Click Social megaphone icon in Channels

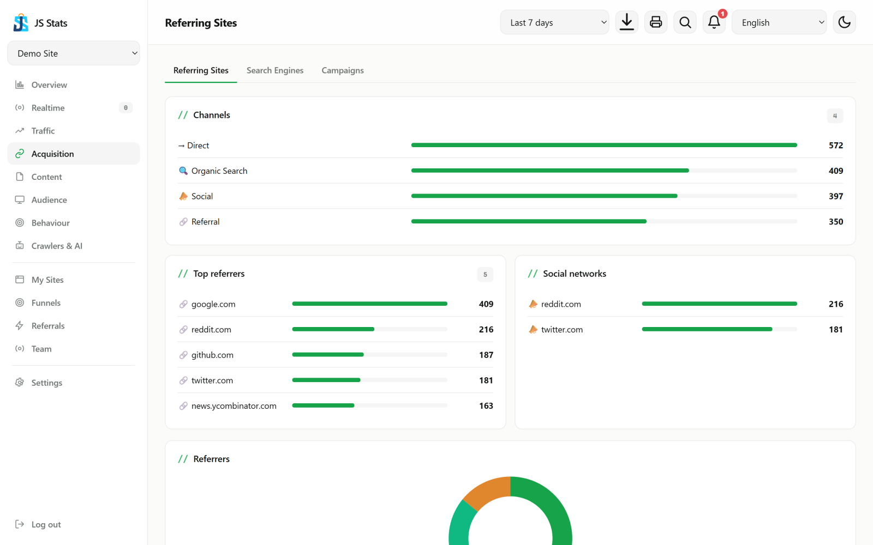(x=183, y=196)
